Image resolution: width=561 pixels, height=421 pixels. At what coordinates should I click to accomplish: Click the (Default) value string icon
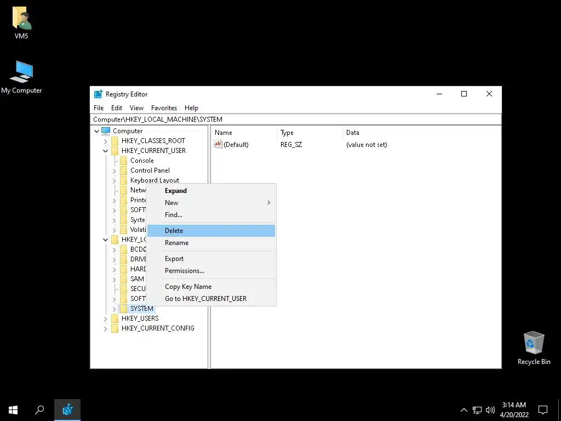pyautogui.click(x=218, y=144)
